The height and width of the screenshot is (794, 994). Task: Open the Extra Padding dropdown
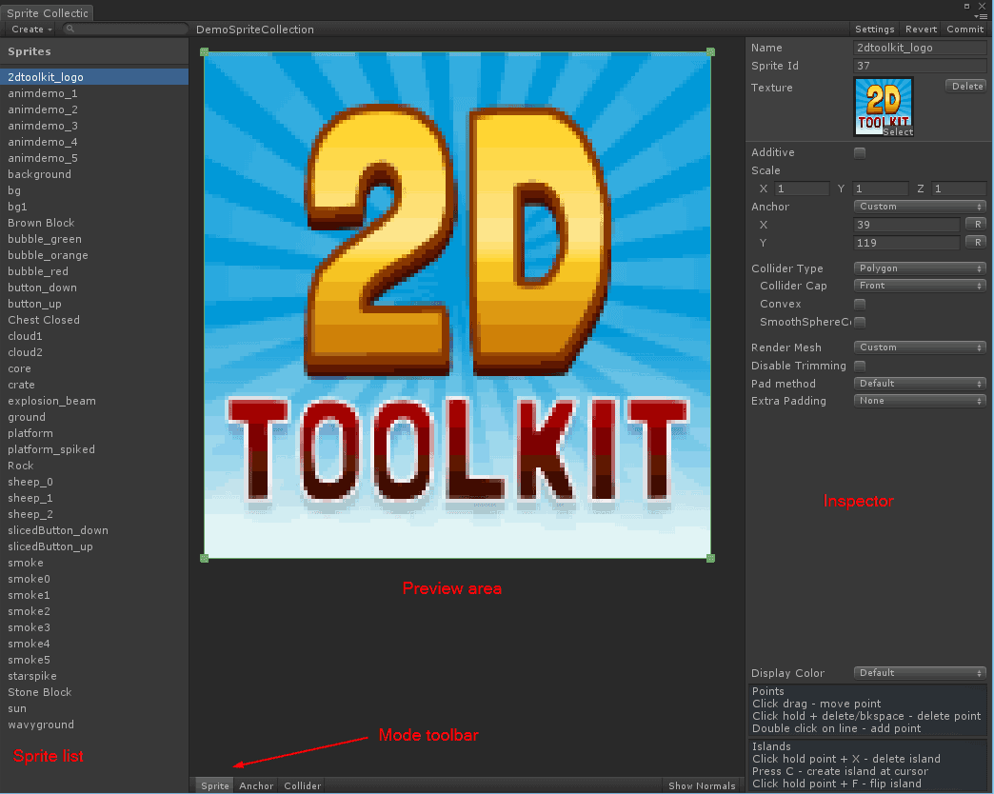tap(920, 401)
